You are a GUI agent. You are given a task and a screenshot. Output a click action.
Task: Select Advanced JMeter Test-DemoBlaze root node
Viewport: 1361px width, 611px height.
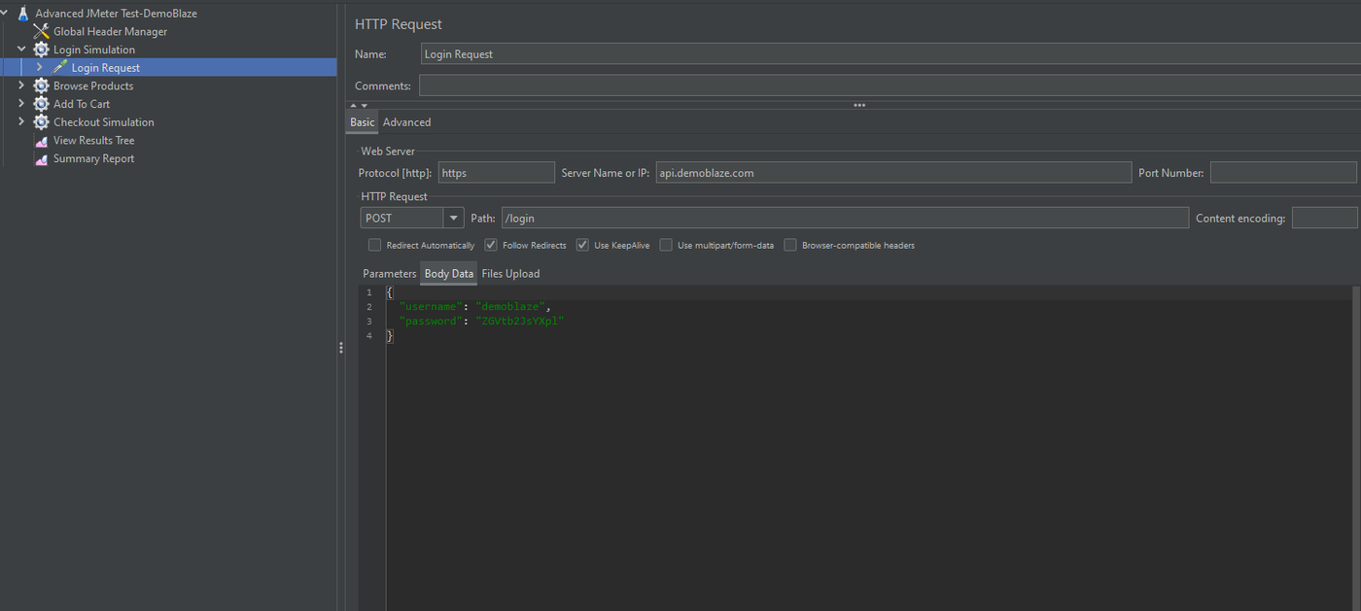(116, 14)
